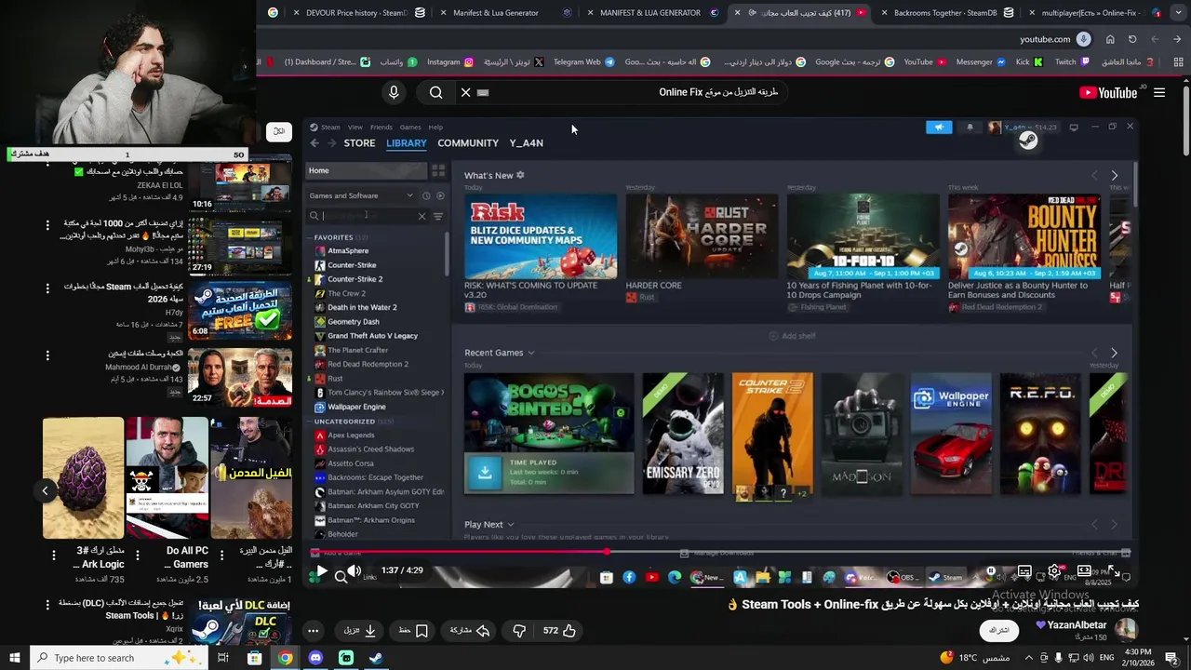
Task: Enter fullscreen with the player corner icon
Action: pyautogui.click(x=1114, y=571)
